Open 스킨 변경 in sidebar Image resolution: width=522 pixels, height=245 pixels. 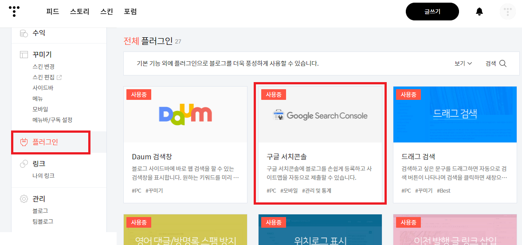[x=43, y=67]
